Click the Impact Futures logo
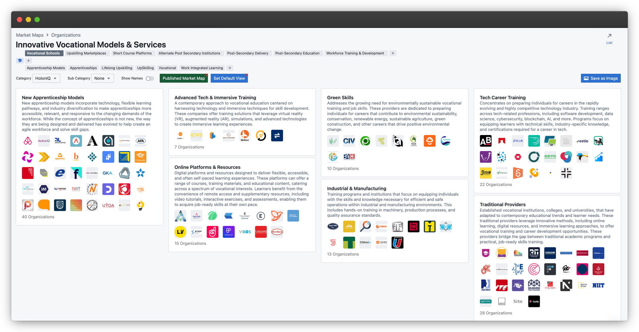Image resolution: width=639 pixels, height=332 pixels. point(293,216)
